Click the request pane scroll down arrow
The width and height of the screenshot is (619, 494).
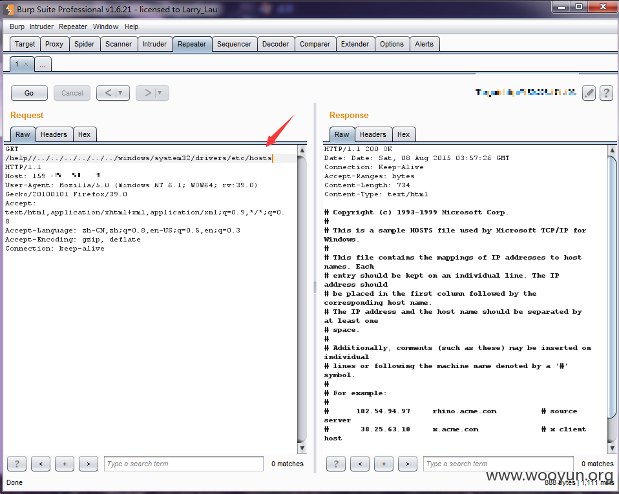pos(302,448)
